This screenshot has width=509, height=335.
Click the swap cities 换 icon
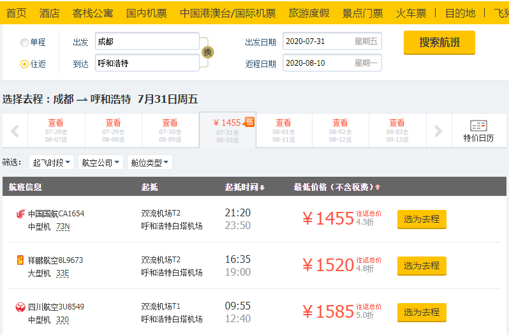coord(207,52)
